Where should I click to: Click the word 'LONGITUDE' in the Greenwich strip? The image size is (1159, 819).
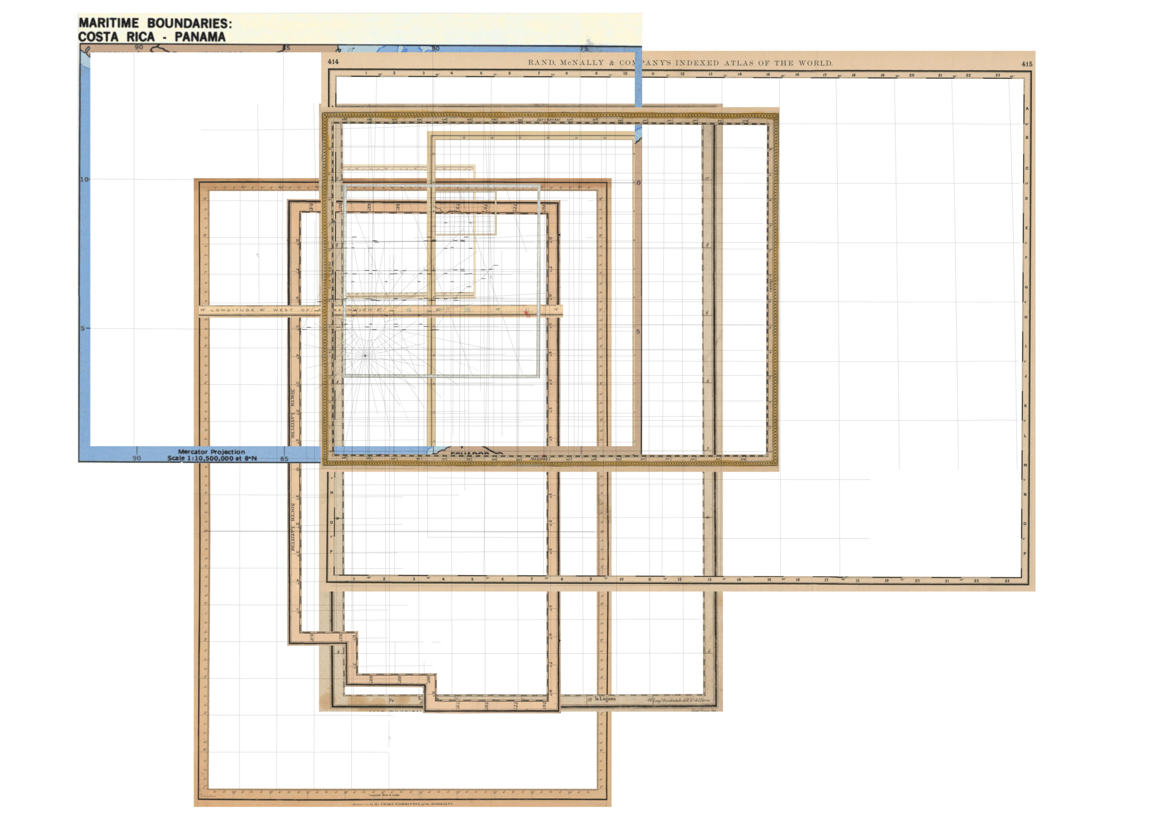click(233, 310)
